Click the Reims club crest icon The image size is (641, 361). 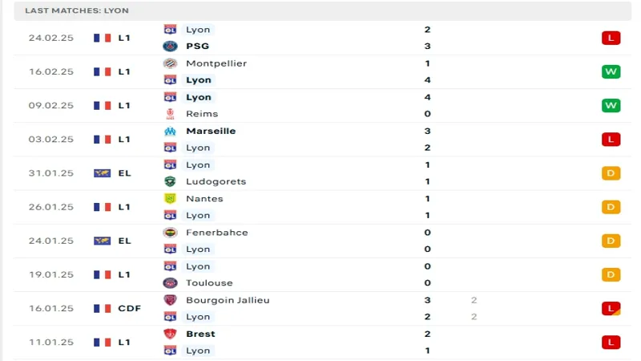point(170,114)
